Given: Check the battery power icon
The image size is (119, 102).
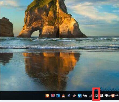Looking at the screenshot, I should (85, 96).
